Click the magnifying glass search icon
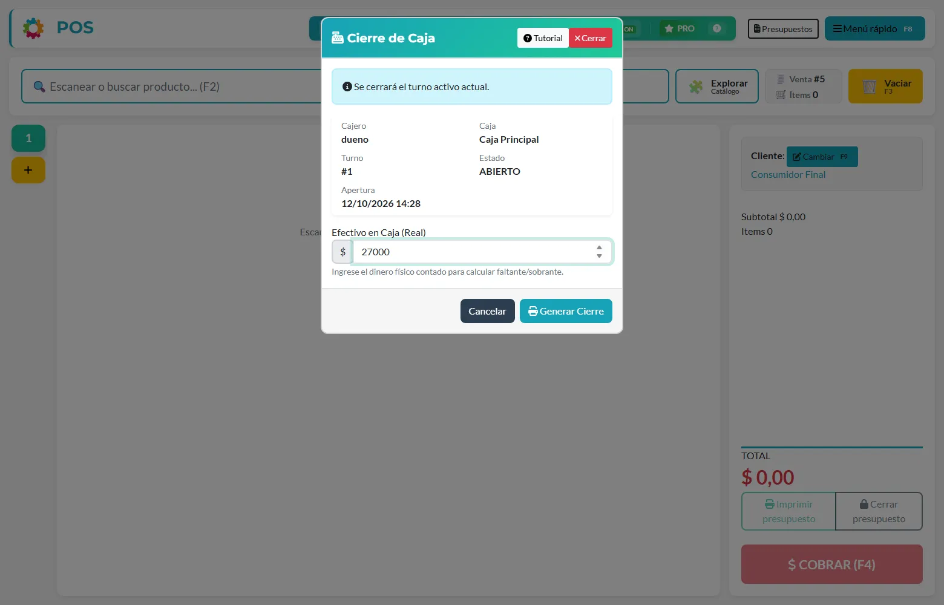Viewport: 944px width, 605px height. pos(39,87)
